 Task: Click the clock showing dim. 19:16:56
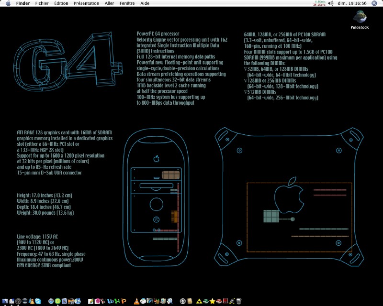(x=352, y=3)
